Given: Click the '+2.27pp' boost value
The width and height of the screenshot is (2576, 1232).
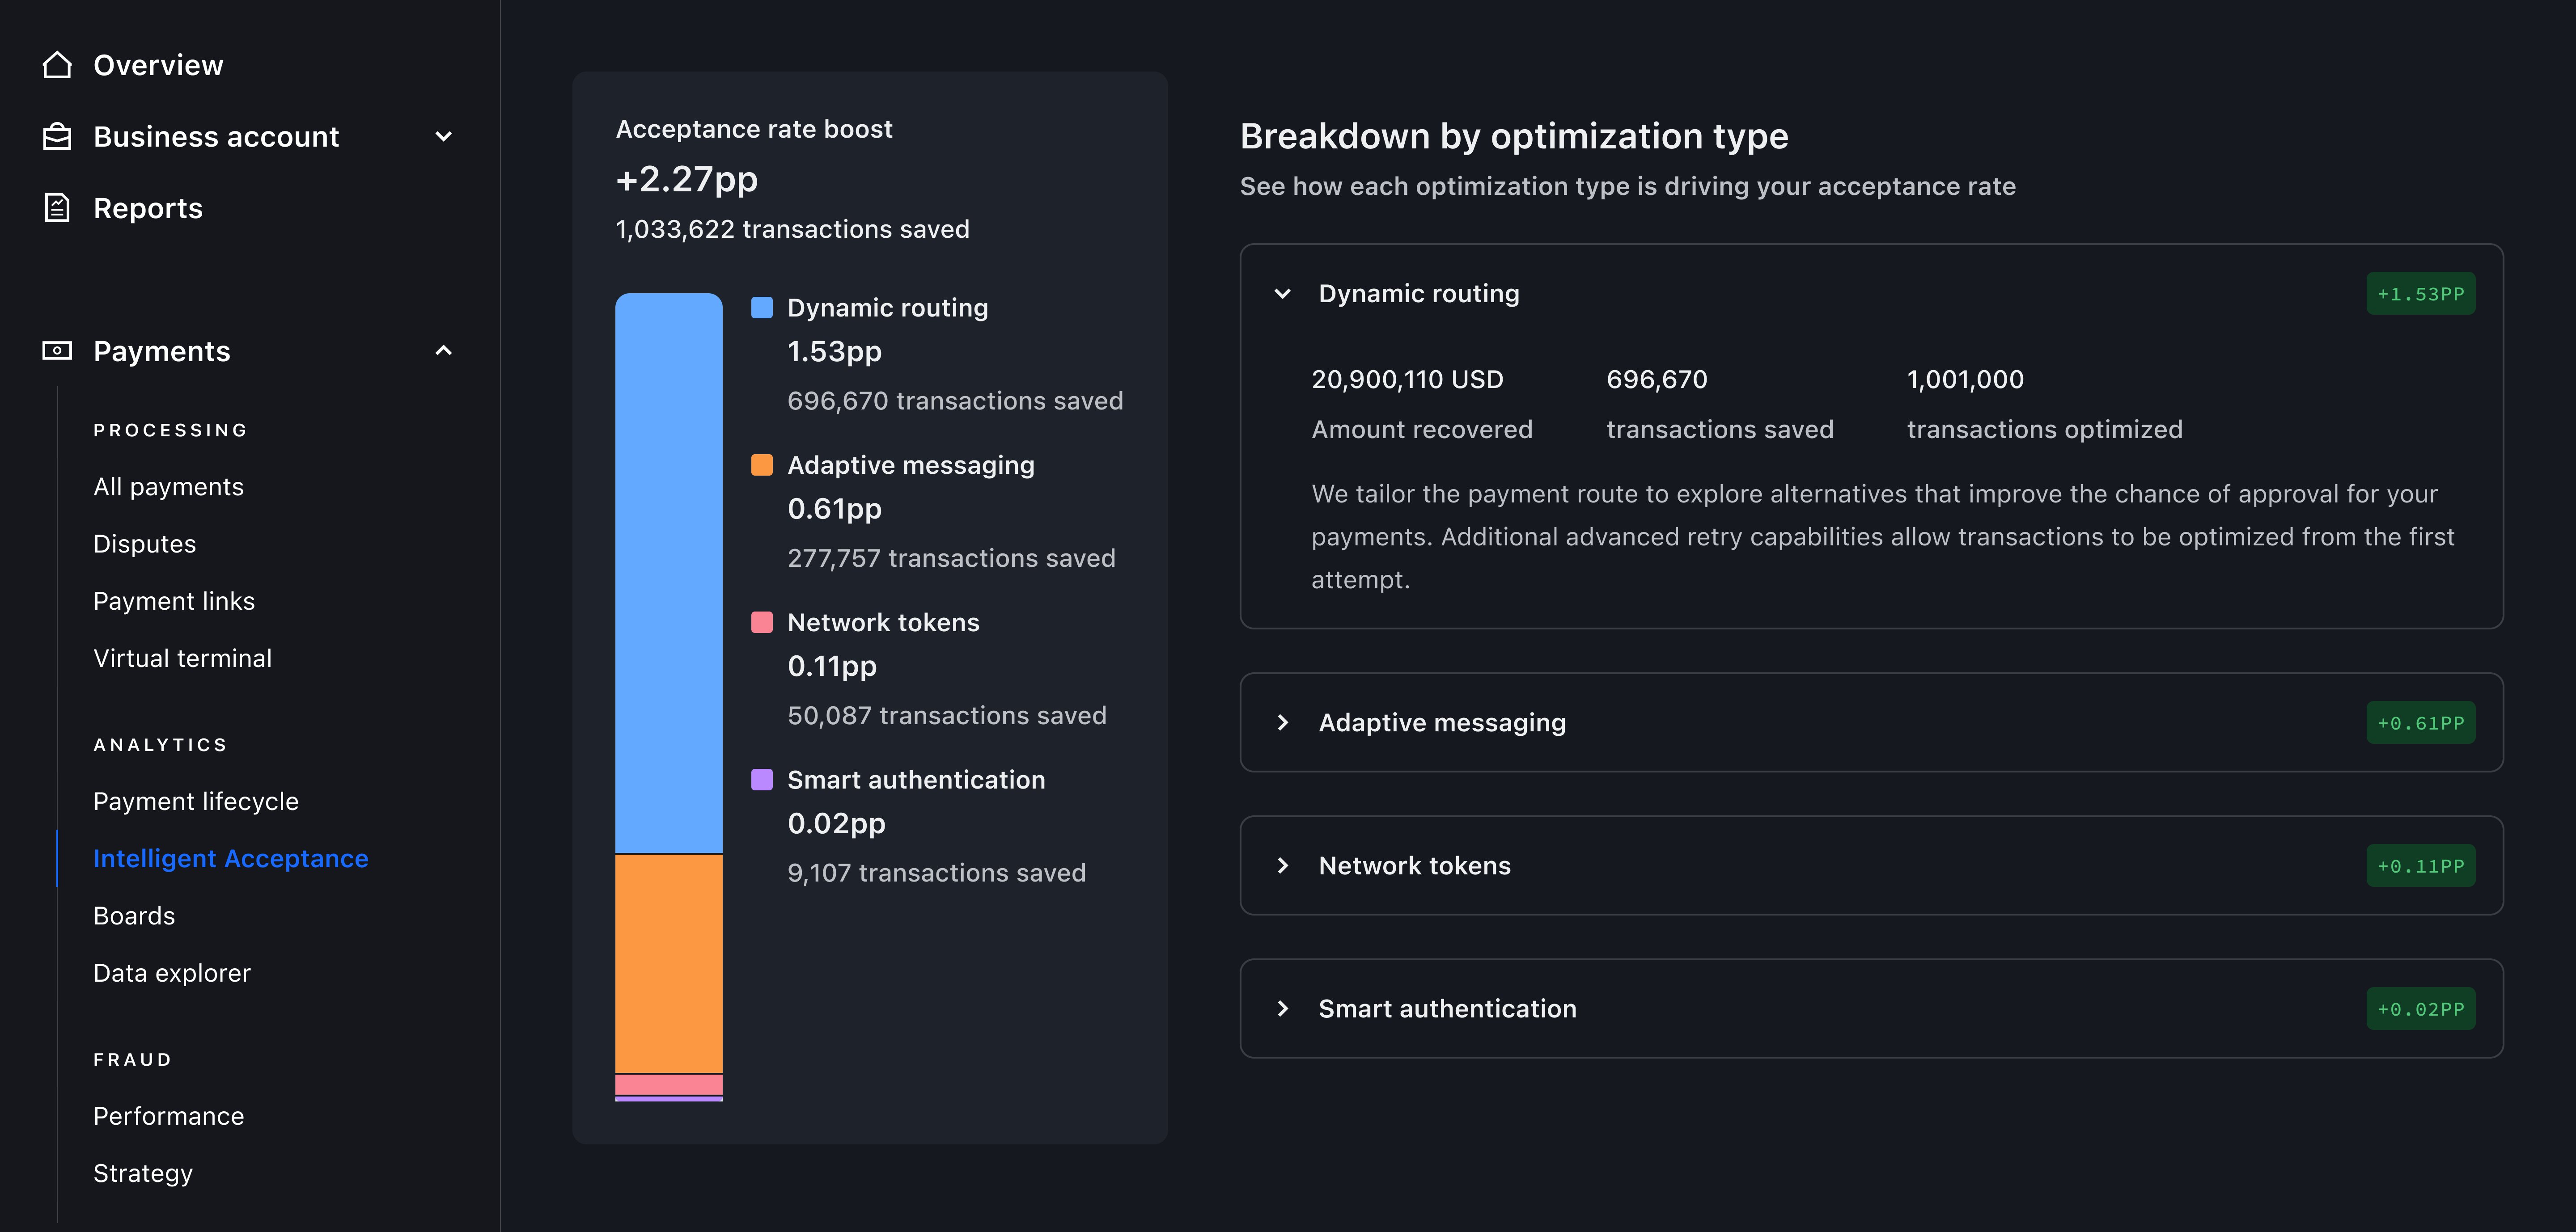Looking at the screenshot, I should pos(687,180).
